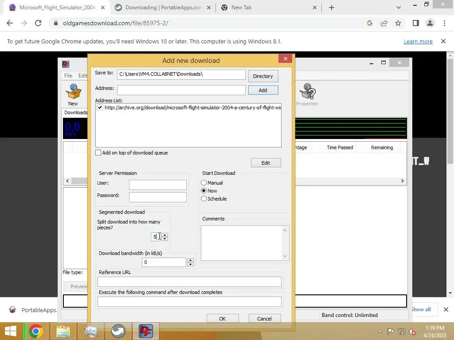Open the Windows Start button
The width and height of the screenshot is (454, 340).
point(11,331)
